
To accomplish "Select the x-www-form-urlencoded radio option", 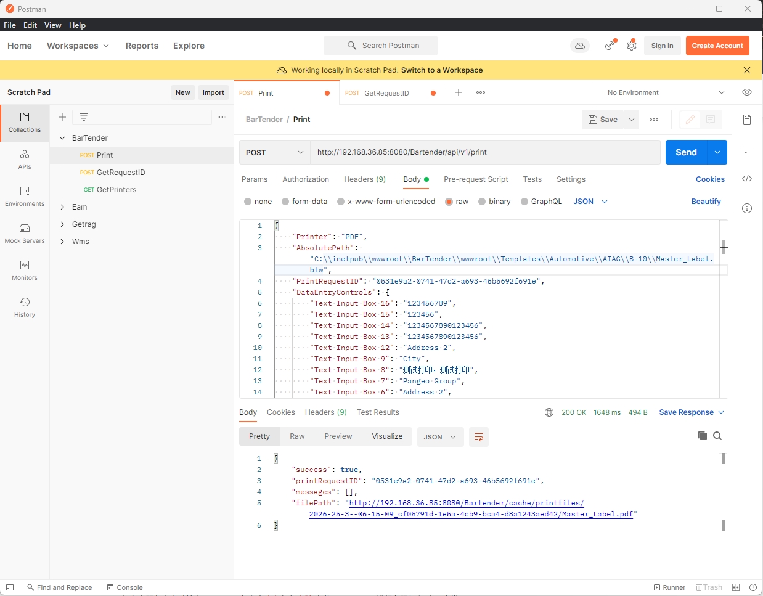I will (x=341, y=202).
